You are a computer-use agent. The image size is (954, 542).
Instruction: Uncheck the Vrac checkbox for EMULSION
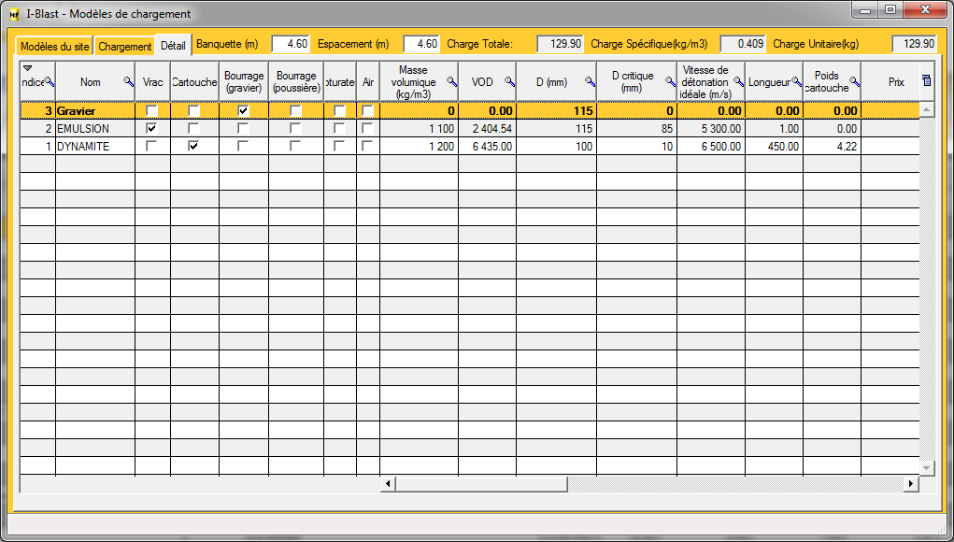coord(152,129)
